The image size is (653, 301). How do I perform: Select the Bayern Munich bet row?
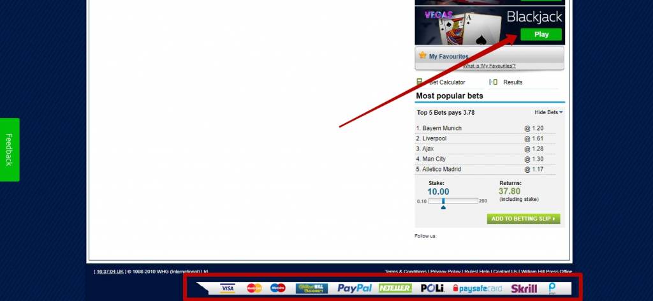(485, 128)
